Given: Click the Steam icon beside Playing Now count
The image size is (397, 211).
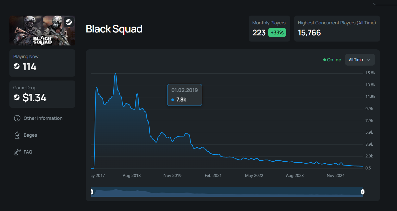Looking at the screenshot, I should coord(17,67).
